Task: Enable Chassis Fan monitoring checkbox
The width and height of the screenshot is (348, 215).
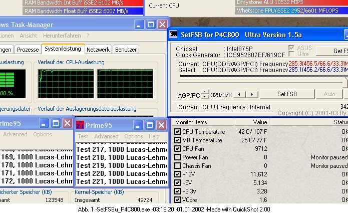Action: pos(177,166)
